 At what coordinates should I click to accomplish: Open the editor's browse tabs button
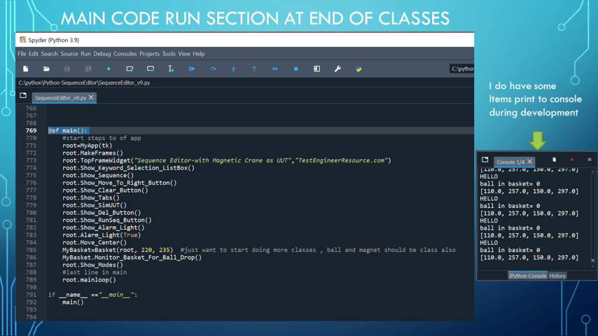23,96
